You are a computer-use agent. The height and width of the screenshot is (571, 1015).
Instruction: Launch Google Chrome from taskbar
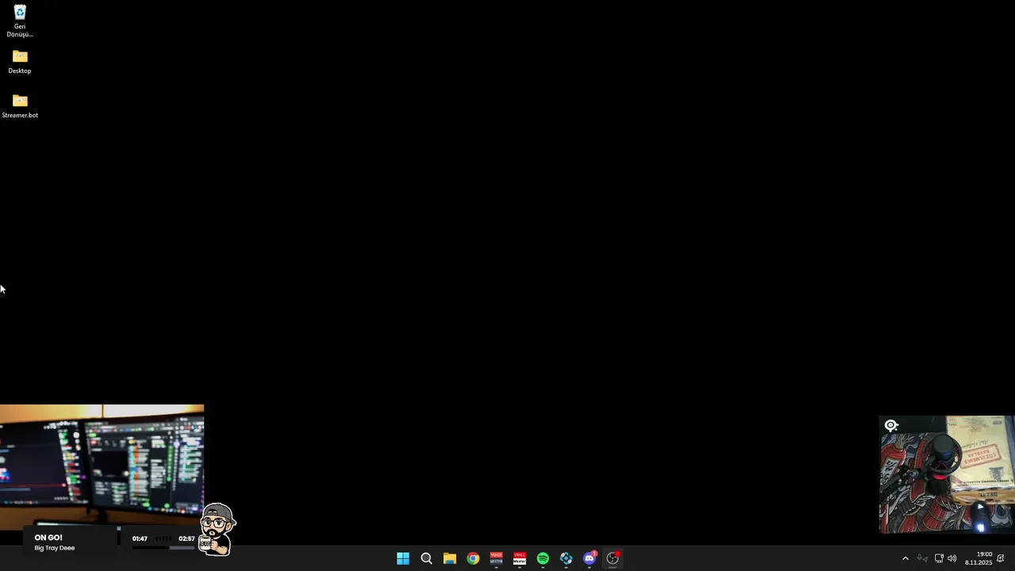(x=473, y=558)
